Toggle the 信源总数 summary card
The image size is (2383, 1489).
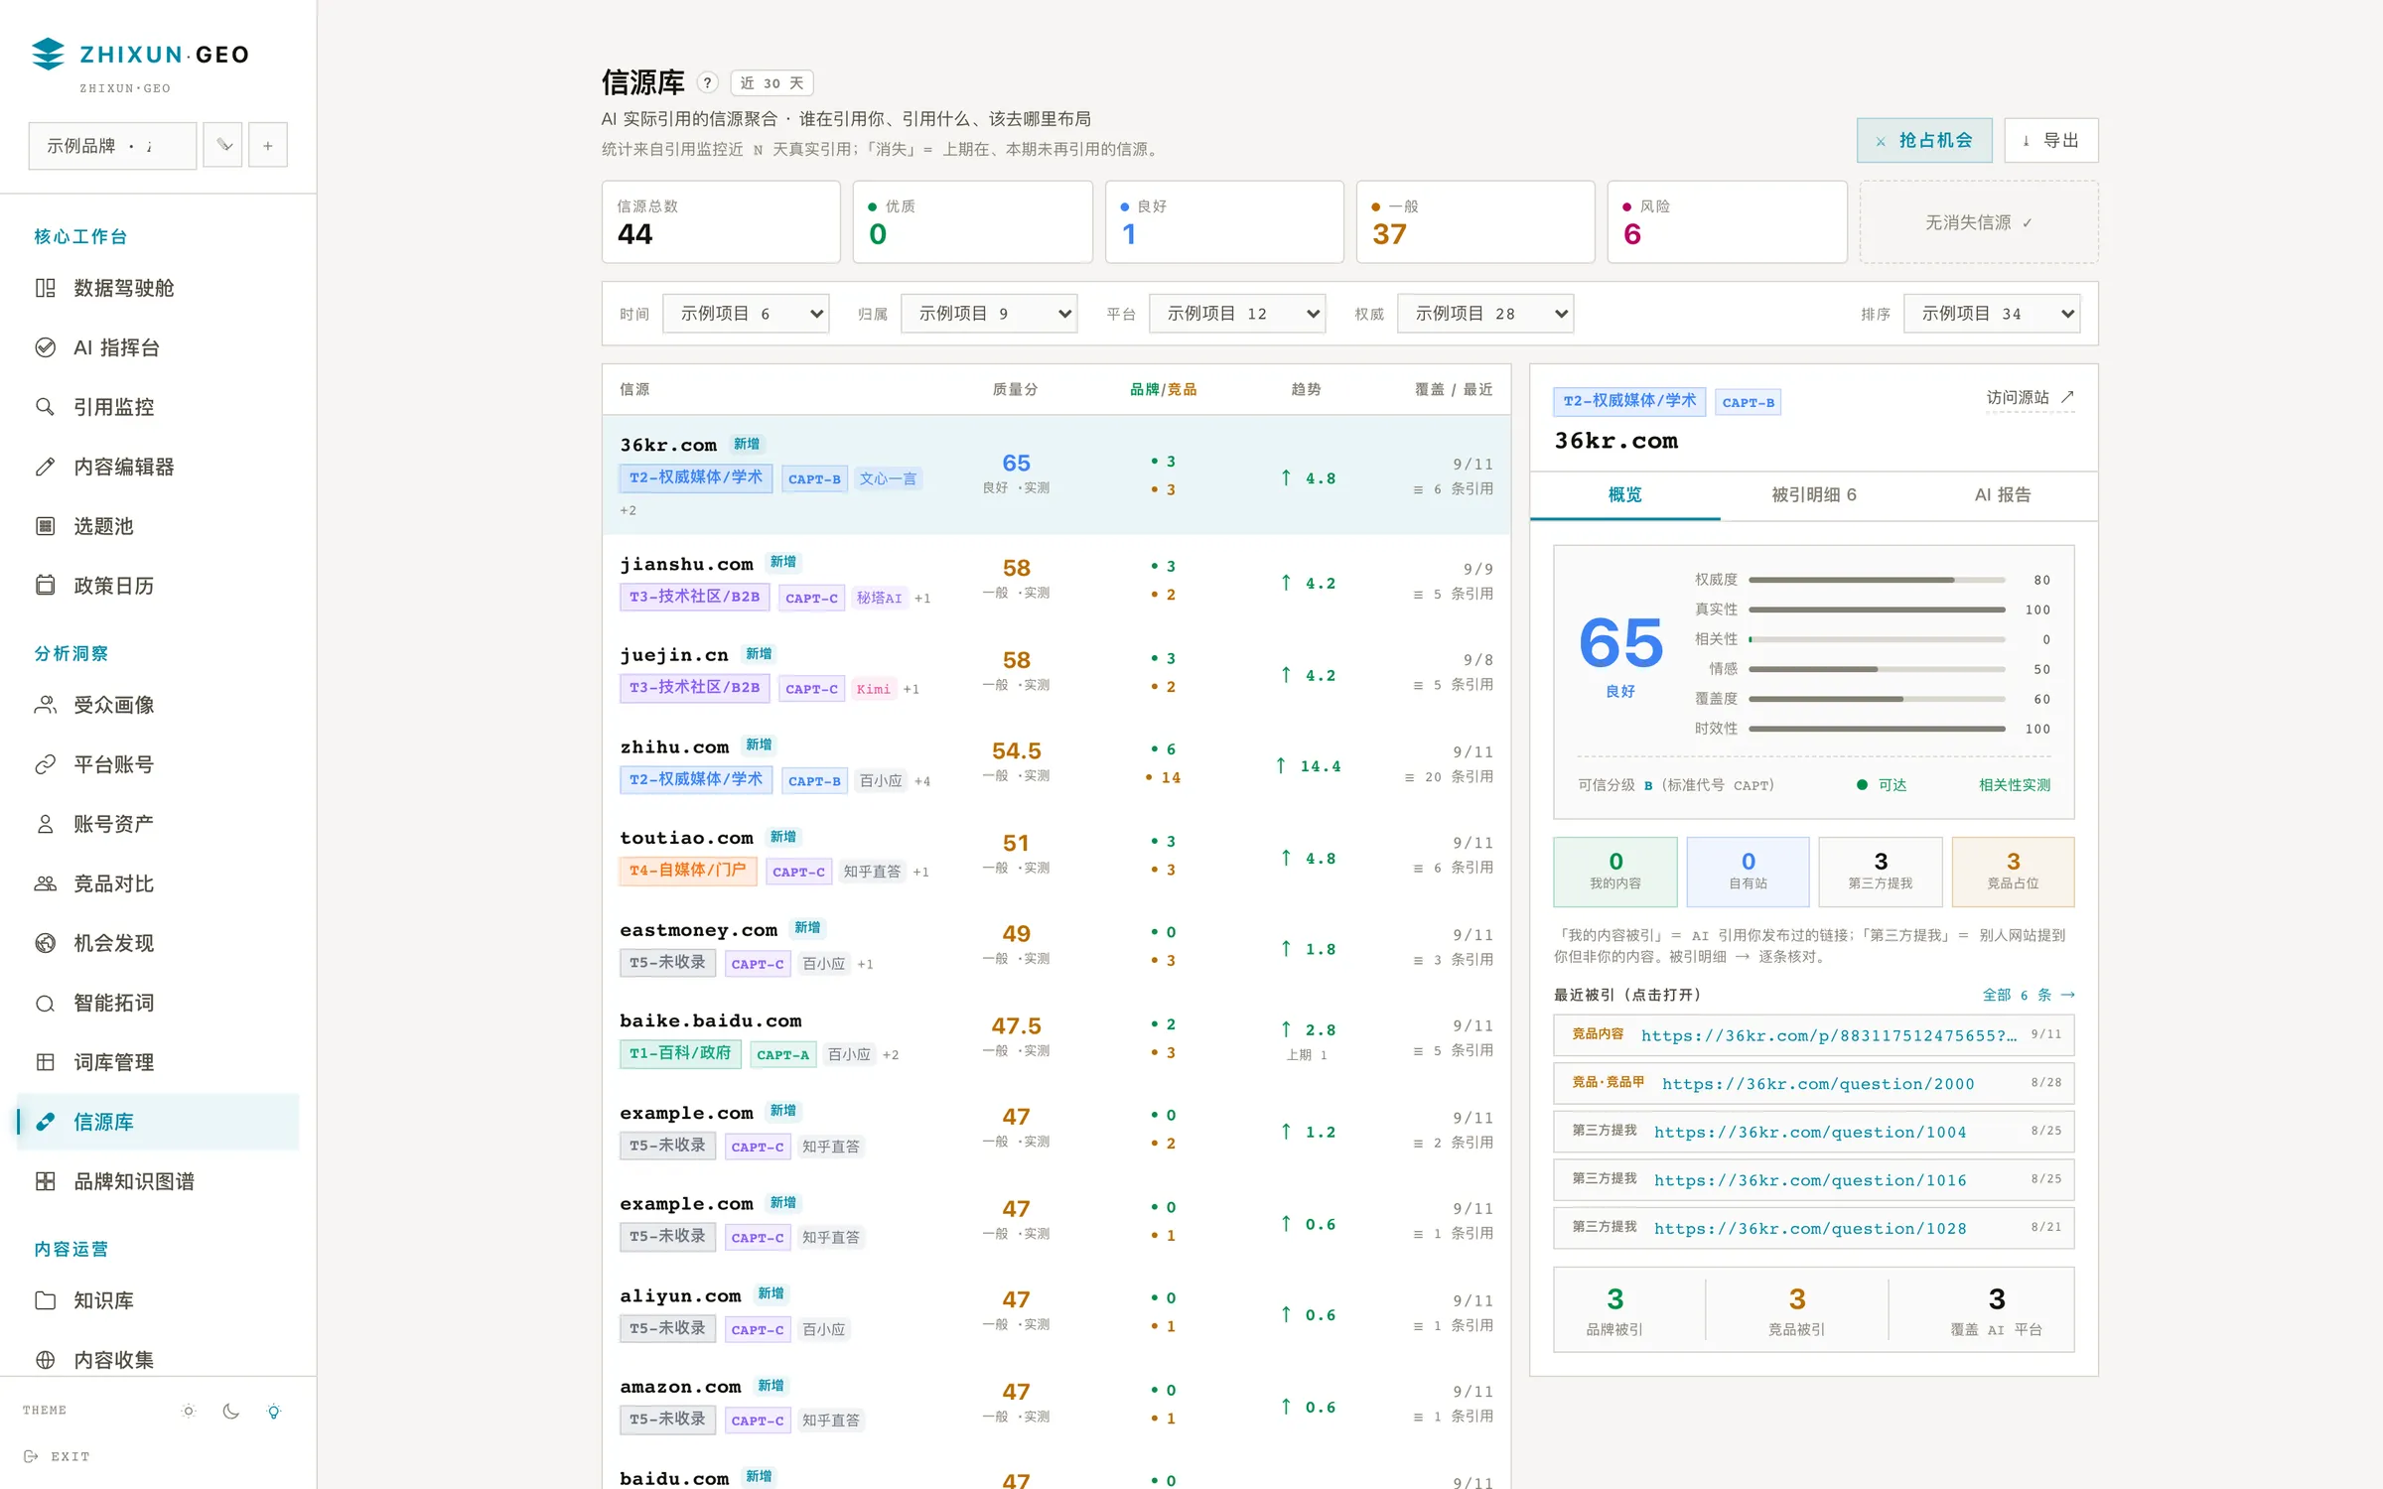coord(721,222)
